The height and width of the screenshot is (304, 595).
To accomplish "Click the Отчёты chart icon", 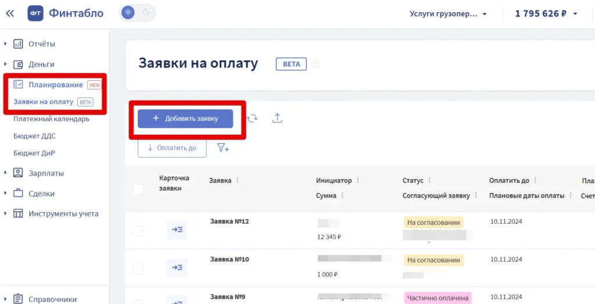I will point(18,44).
